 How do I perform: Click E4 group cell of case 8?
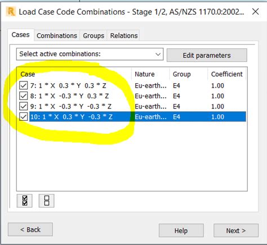176,96
